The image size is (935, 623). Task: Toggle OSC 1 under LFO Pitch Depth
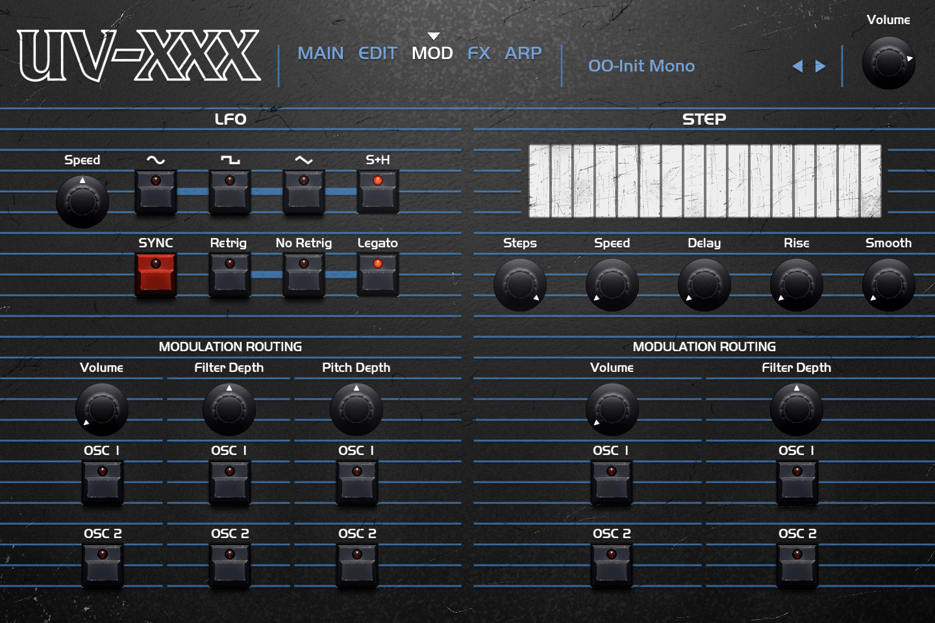pyautogui.click(x=356, y=482)
